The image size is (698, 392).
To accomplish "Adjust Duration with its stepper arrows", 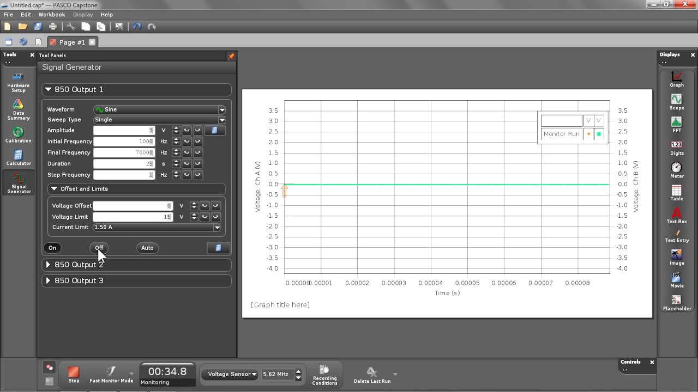I will (x=176, y=164).
